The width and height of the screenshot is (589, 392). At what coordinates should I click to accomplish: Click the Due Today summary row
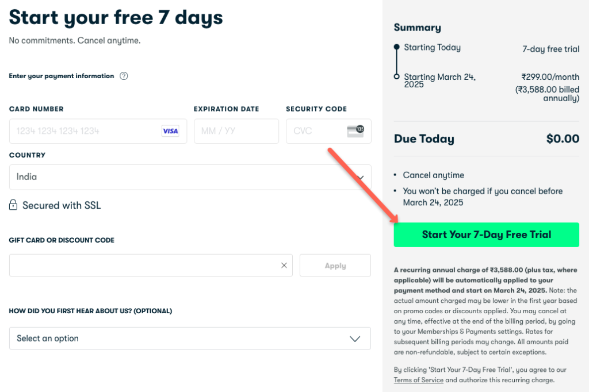(486, 139)
